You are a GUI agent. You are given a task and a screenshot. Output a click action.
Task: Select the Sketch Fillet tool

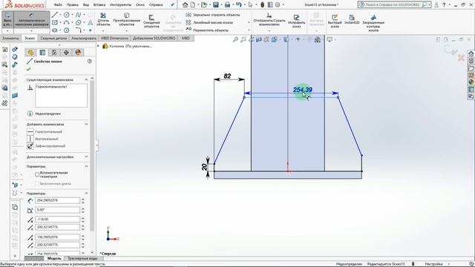(x=78, y=30)
